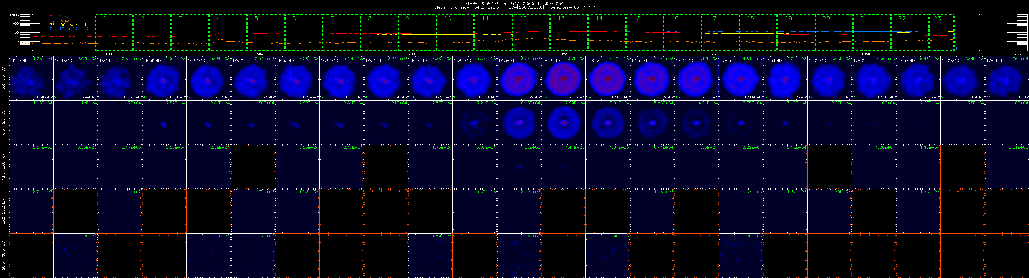Open the 25.0-50.0 keV image labeled 3.50E+03
This screenshot has width=1029, height=278.
pos(475,211)
